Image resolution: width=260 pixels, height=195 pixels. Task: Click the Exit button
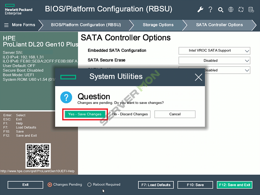25,185
